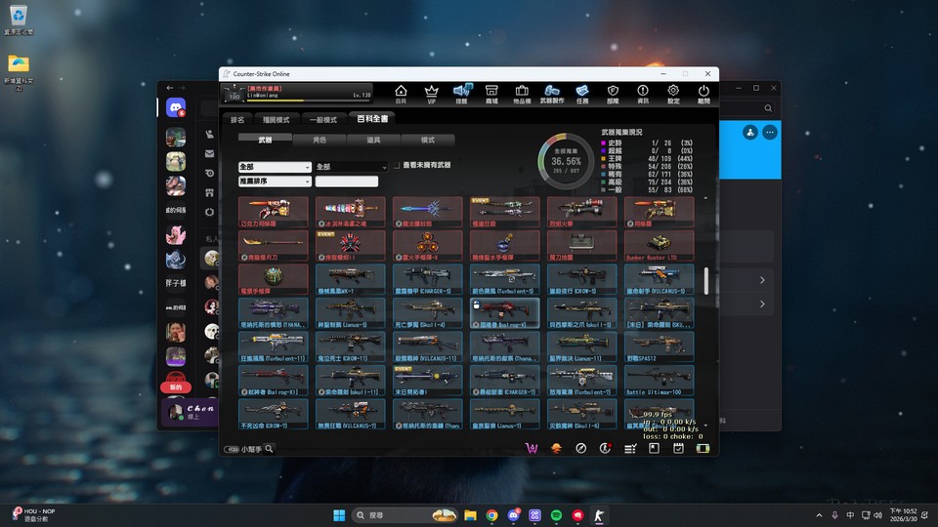Open the 物品欄 inventory icon
938x527 pixels.
click(x=522, y=93)
